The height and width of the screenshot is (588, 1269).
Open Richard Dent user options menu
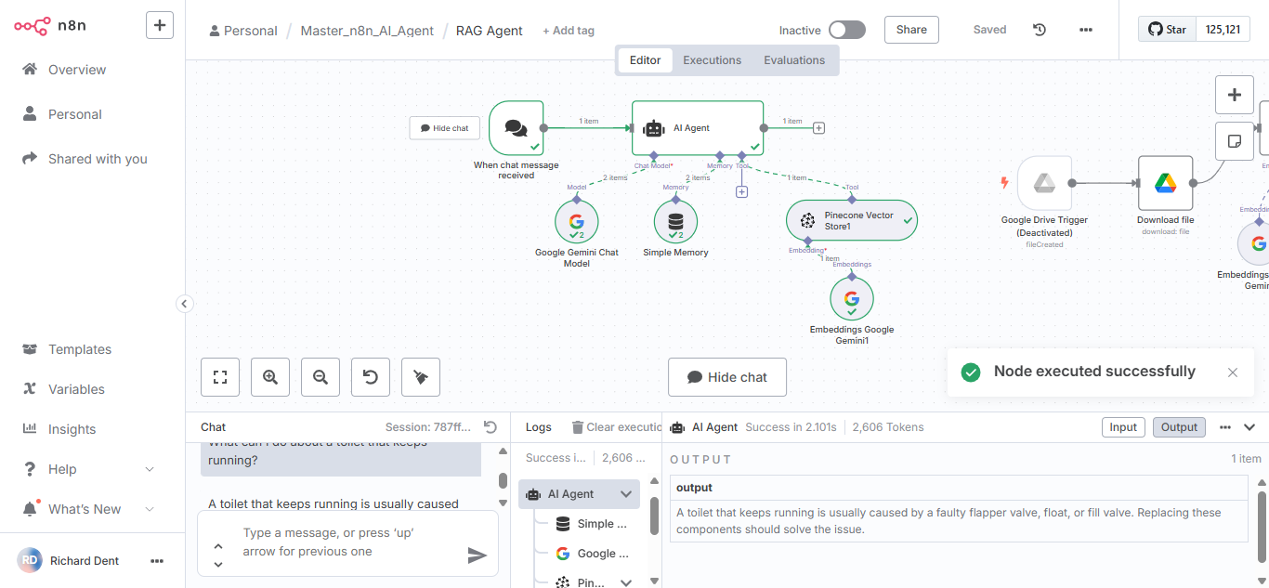(x=157, y=561)
